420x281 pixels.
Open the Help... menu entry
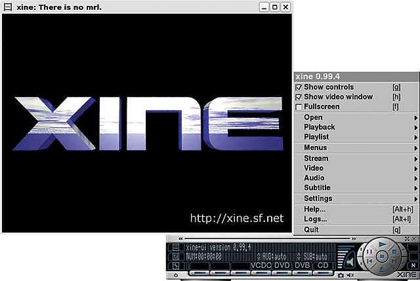coord(356,210)
